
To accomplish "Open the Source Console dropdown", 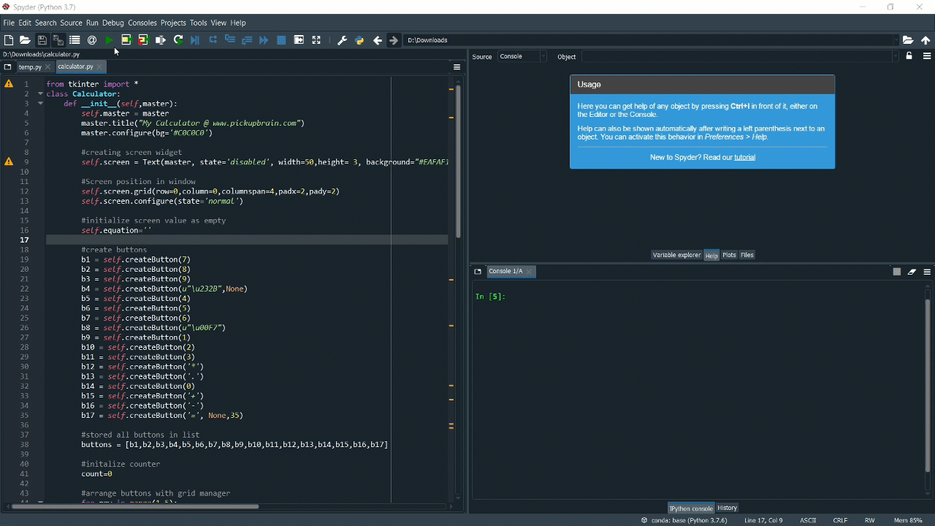I will (522, 56).
